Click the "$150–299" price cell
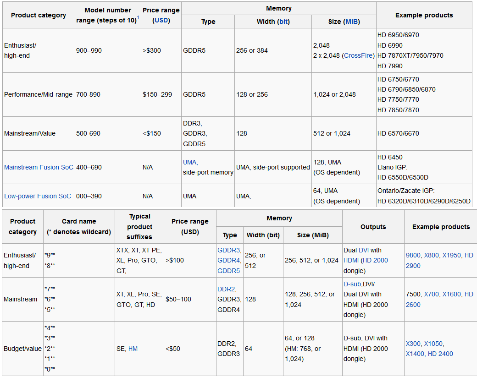 (161, 94)
